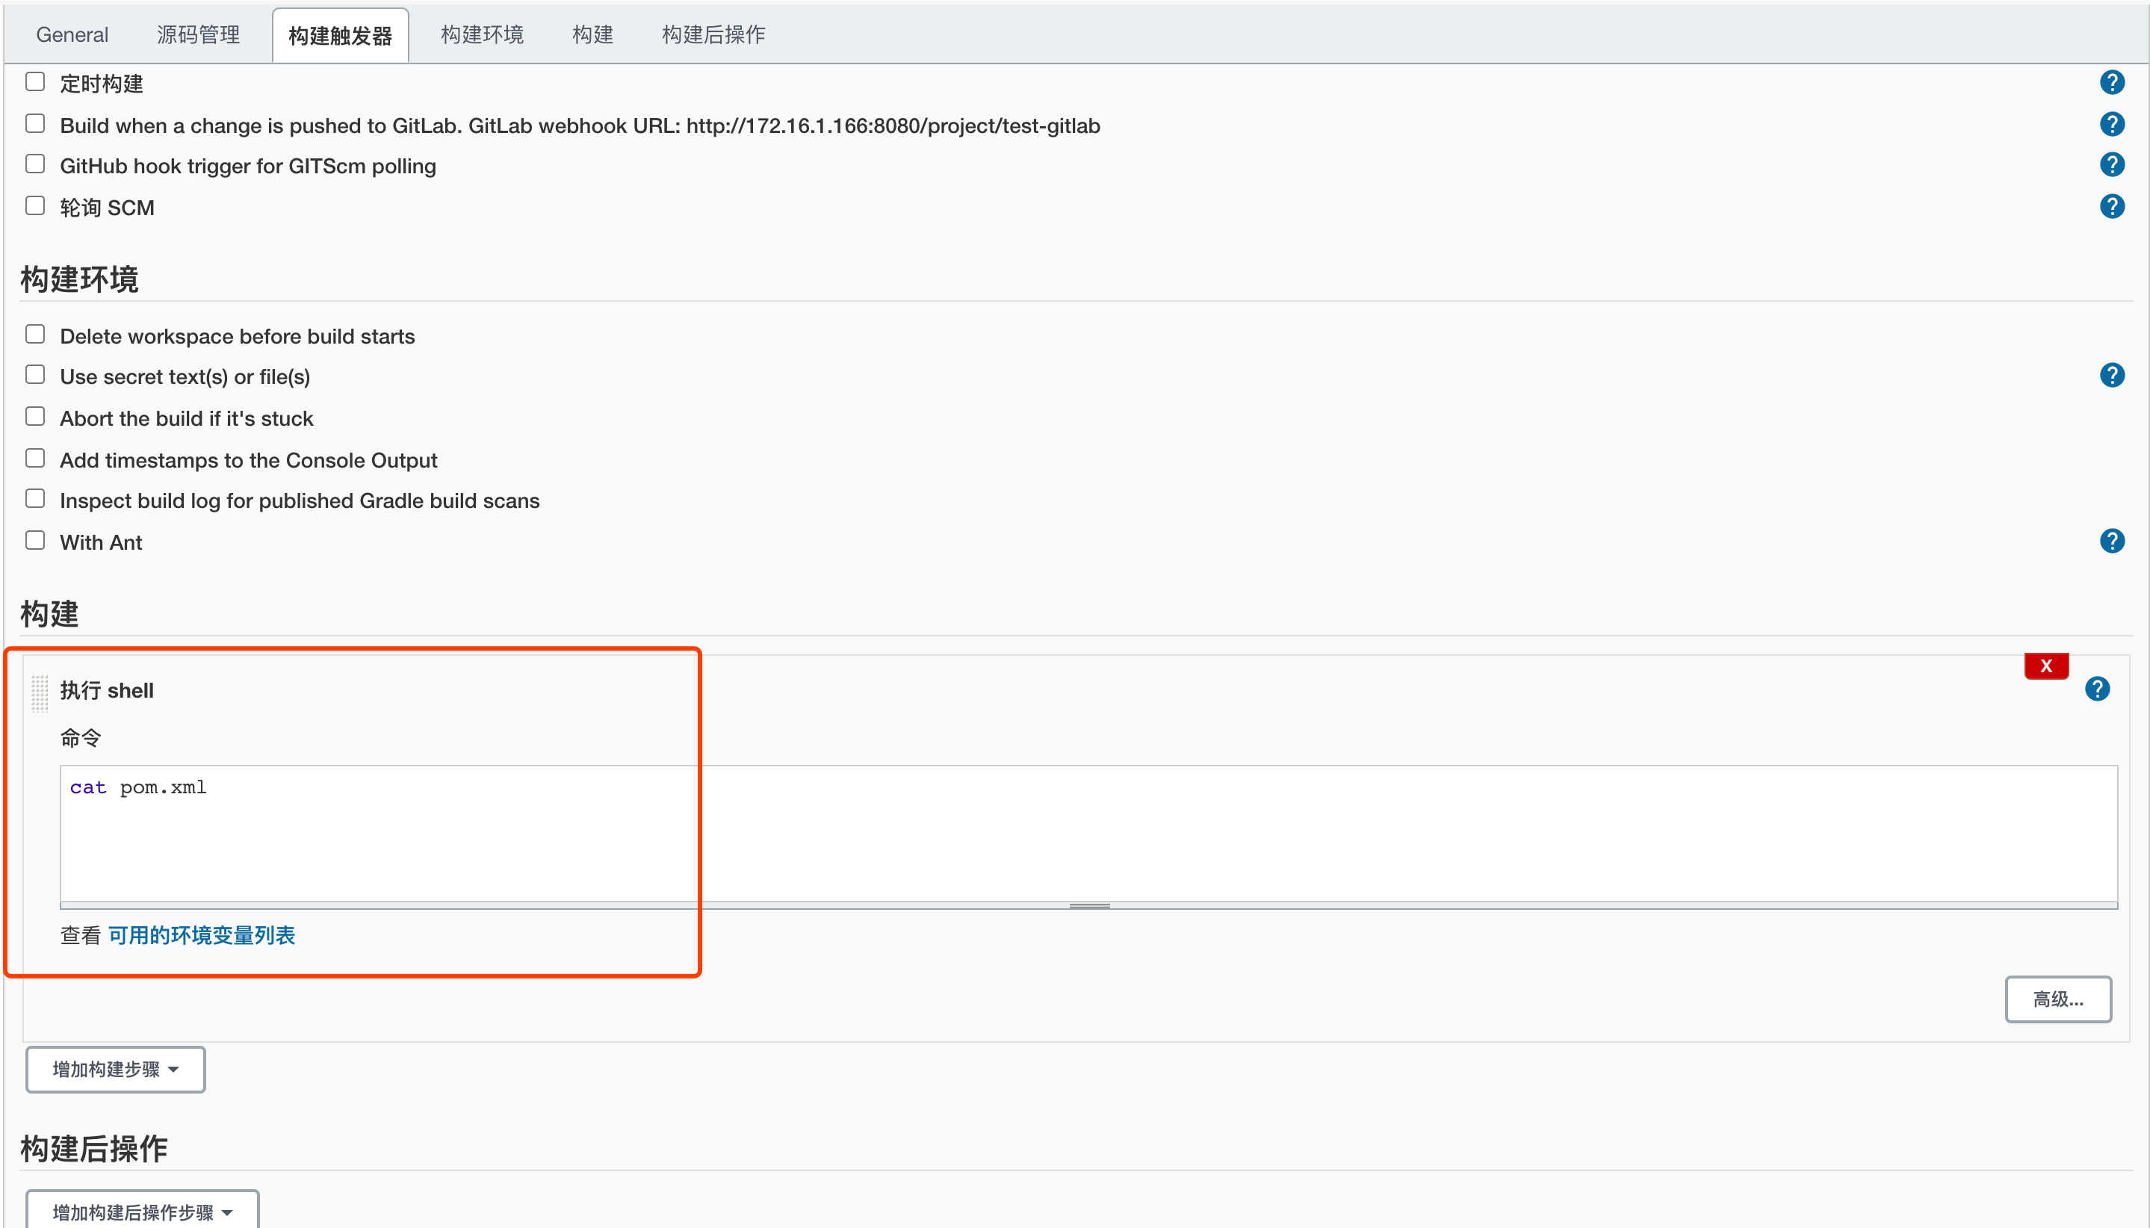Click resize handle below command textarea
This screenshot has width=2150, height=1228.
click(1089, 906)
